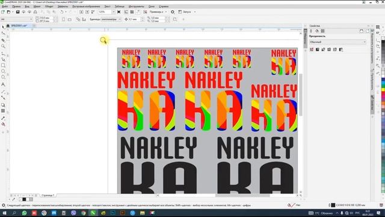Open the Options gear icon
The width and height of the screenshot is (385, 217).
[x=173, y=12]
